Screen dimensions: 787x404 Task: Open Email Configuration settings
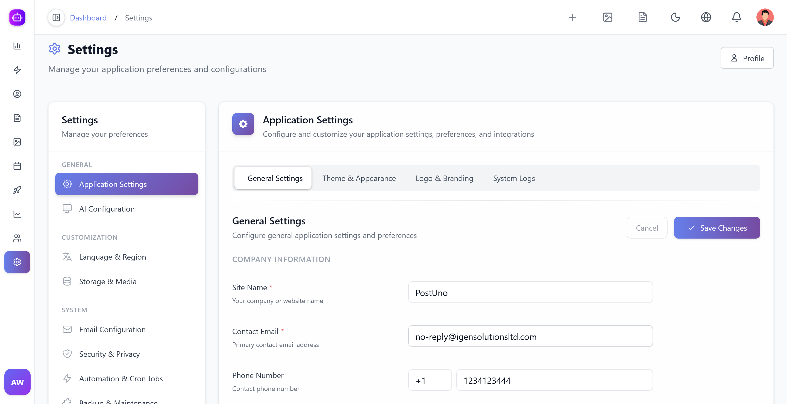pos(112,329)
